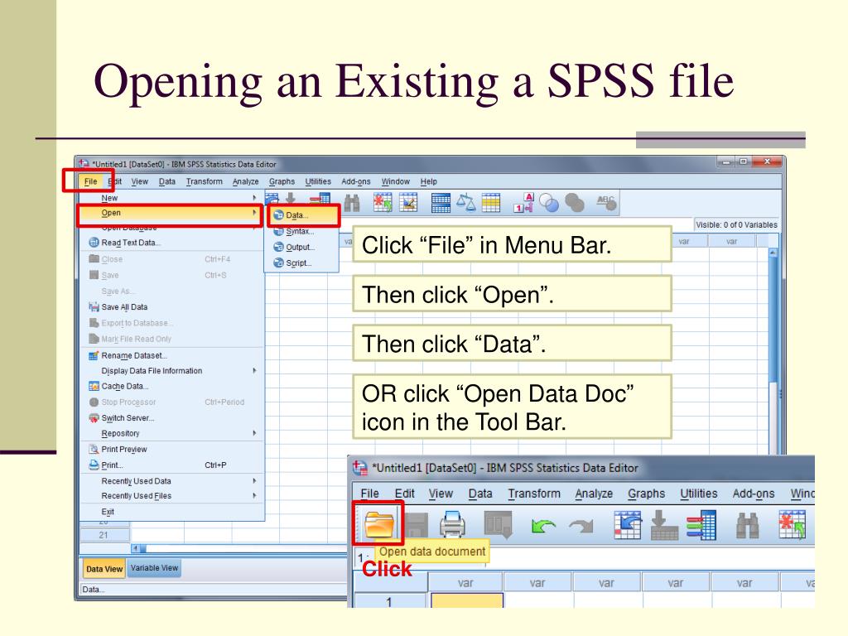Click Find binoculars icon in main window toolbar
The width and height of the screenshot is (848, 636).
(352, 203)
